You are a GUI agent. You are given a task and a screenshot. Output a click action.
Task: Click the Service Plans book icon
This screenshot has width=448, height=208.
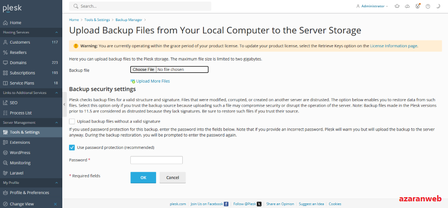coord(5,83)
